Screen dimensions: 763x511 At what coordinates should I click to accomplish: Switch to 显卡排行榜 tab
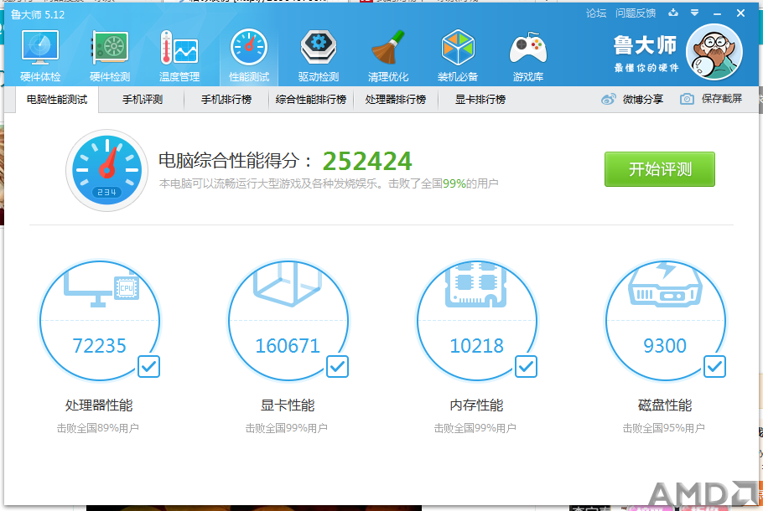click(480, 100)
